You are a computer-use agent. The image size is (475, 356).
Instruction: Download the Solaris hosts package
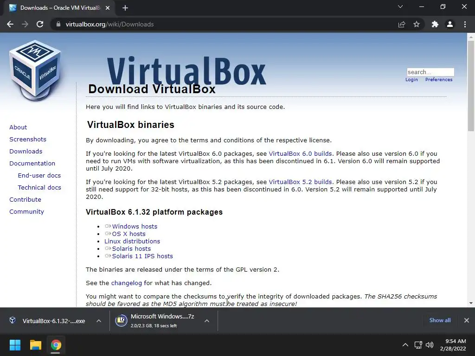click(131, 249)
